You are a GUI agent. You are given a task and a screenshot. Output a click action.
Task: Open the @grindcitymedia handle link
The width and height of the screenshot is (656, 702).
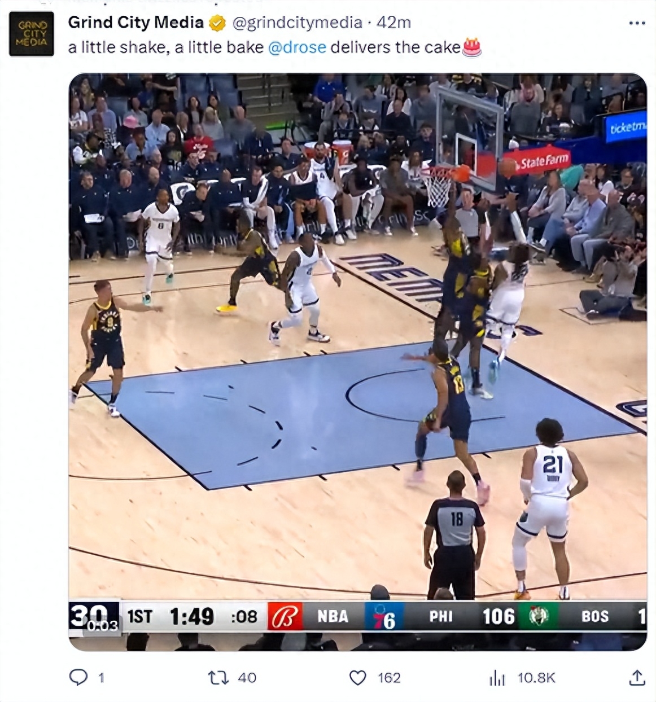point(297,23)
